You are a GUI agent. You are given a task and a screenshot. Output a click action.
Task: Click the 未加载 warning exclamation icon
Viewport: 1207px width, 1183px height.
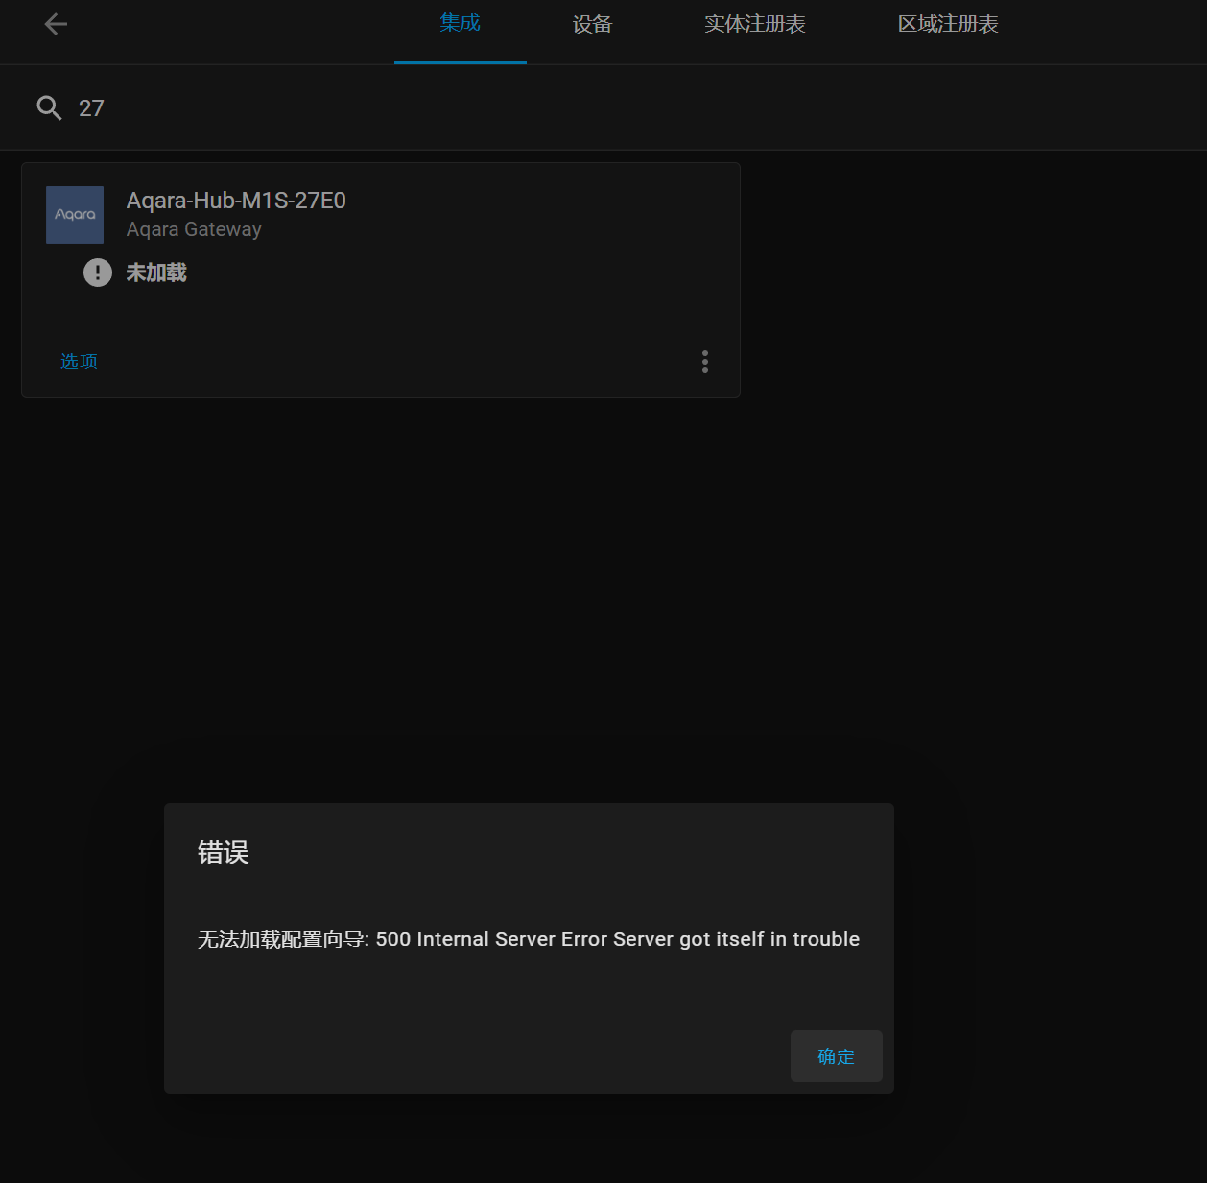(97, 272)
